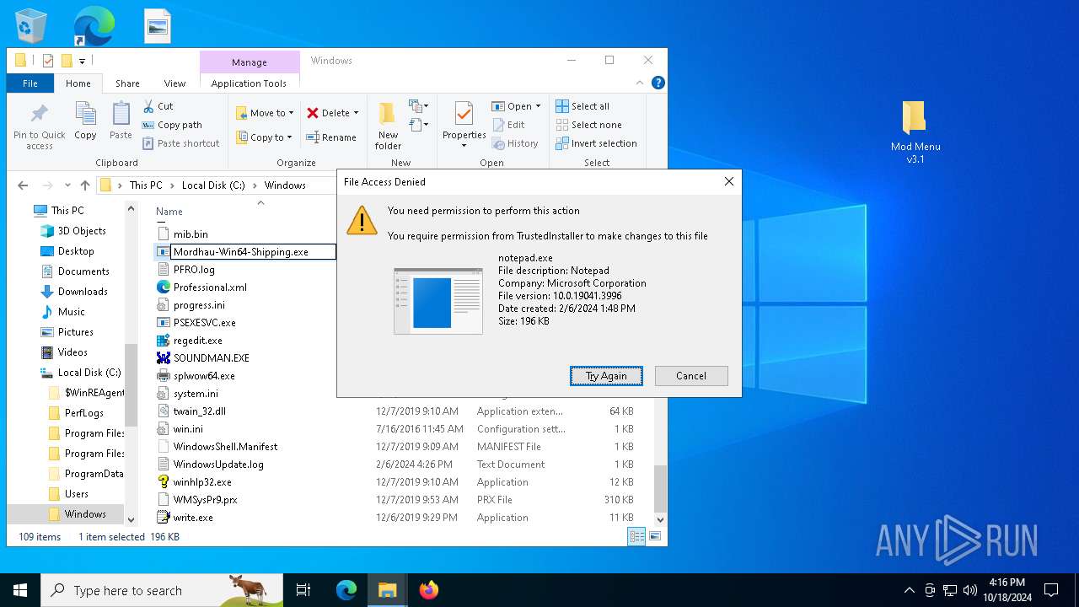Screen dimensions: 1079x607
Task: Click the Cut scissors command
Action: click(x=158, y=106)
